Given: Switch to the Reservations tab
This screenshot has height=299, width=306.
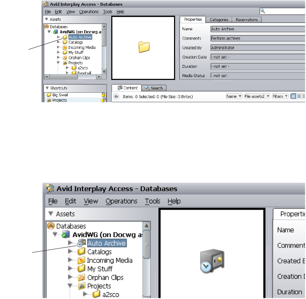Looking at the screenshot, I should (x=247, y=20).
